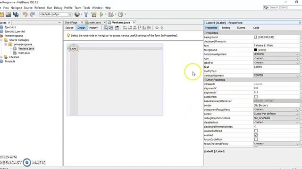302x169 pixels.
Task: Open the Run project dropdown arrow
Action: point(106,15)
